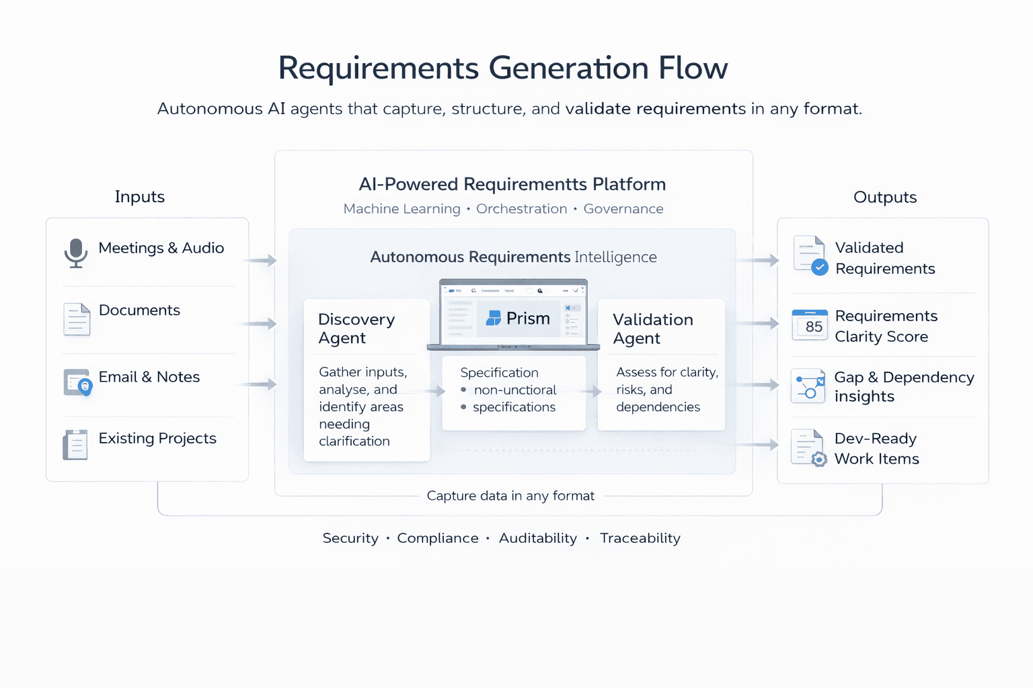Click the Prism product name text
This screenshot has height=688, width=1033.
click(528, 318)
